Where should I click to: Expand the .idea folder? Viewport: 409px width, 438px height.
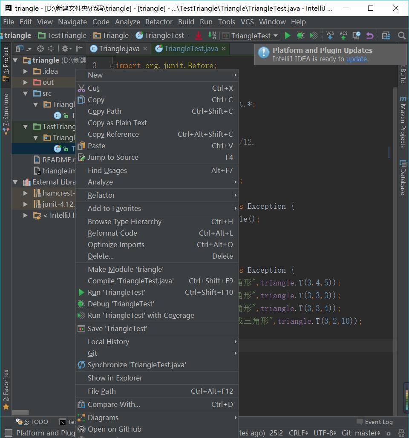[26, 71]
